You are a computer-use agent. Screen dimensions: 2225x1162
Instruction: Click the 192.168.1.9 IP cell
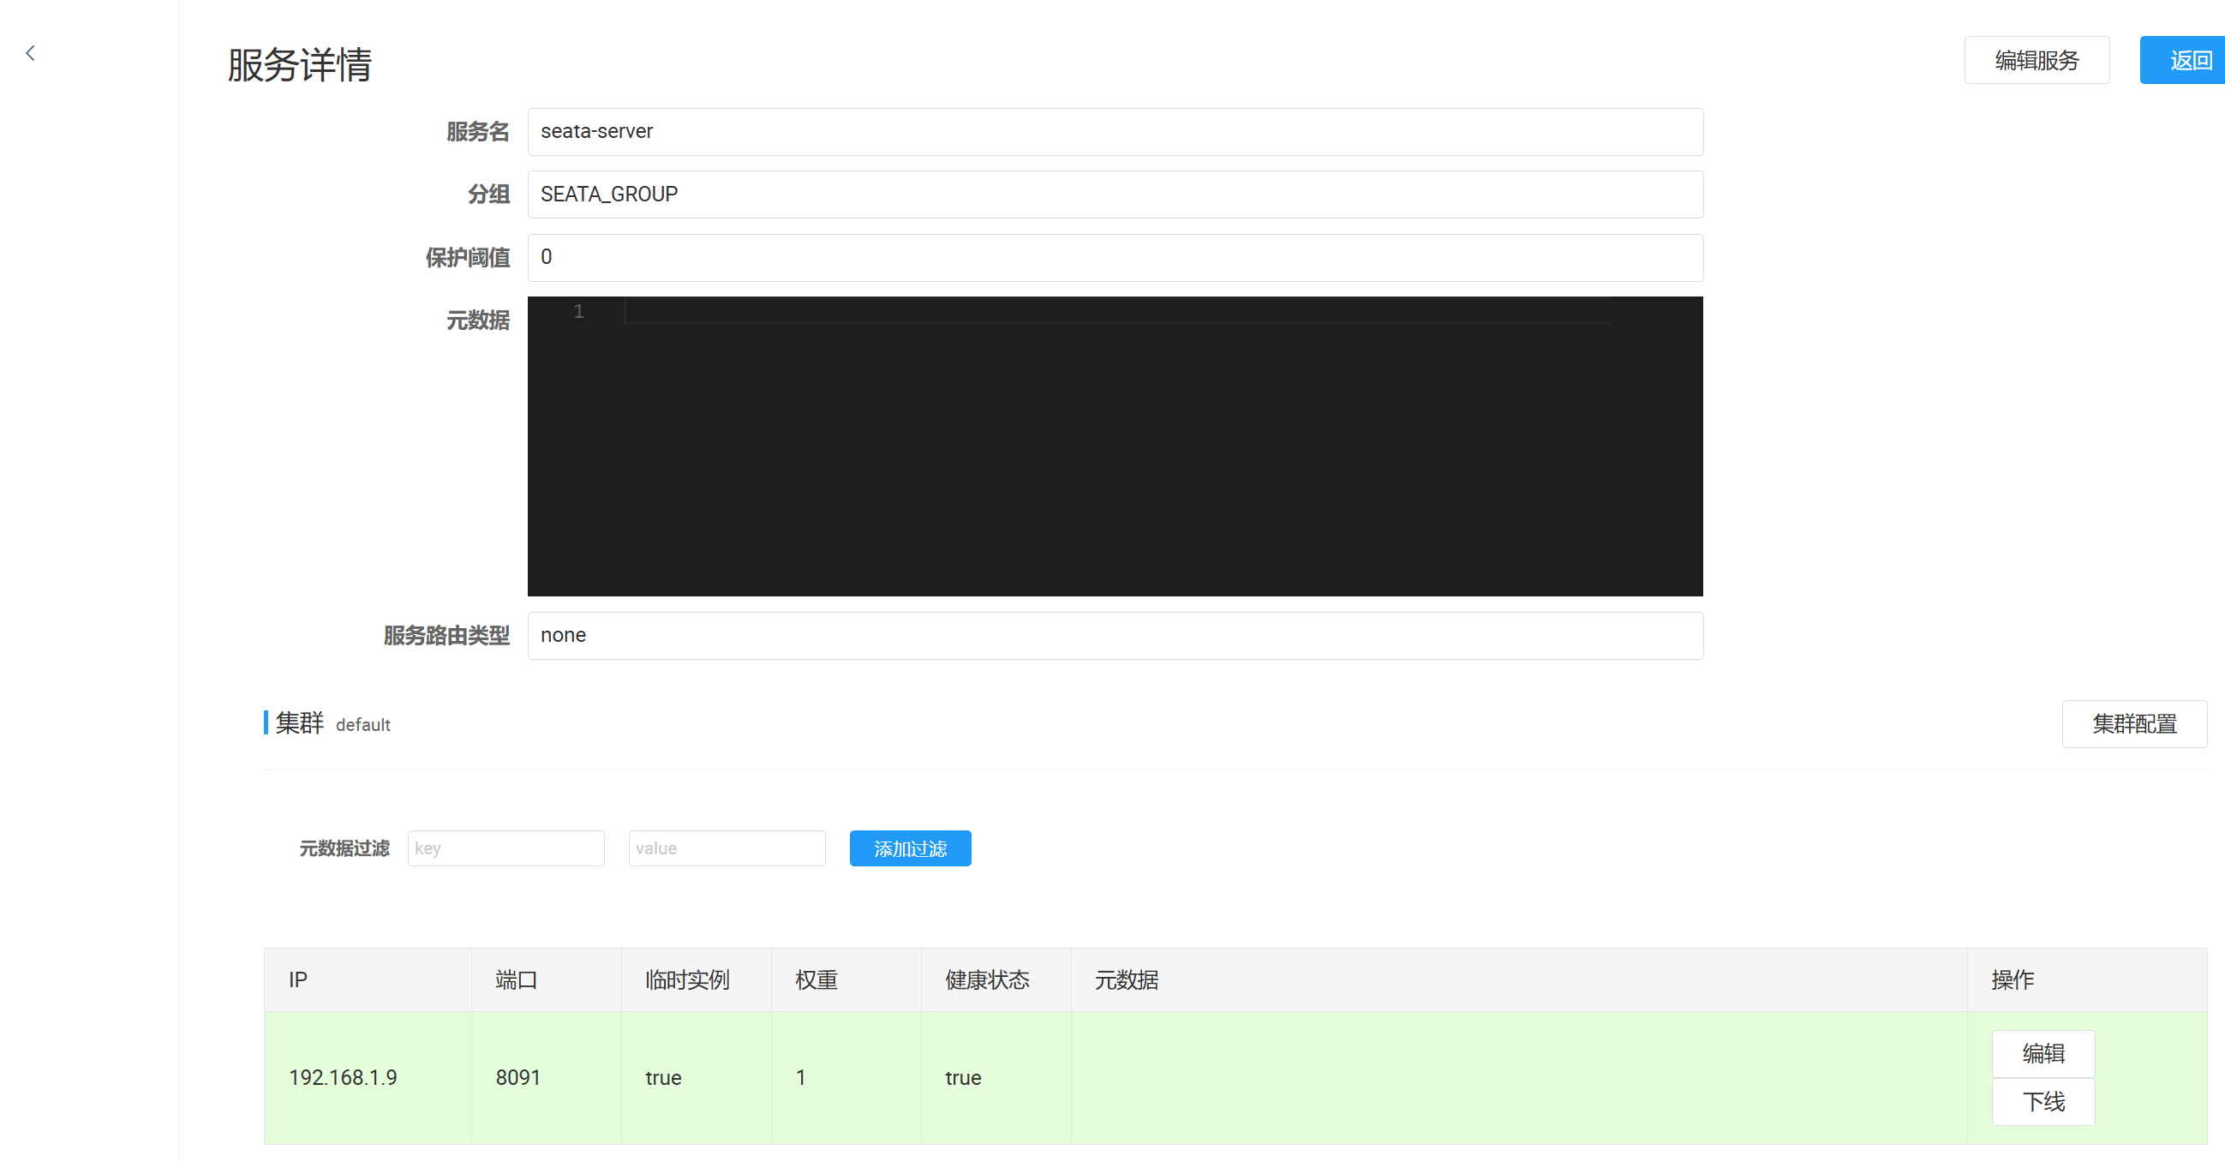[343, 1077]
